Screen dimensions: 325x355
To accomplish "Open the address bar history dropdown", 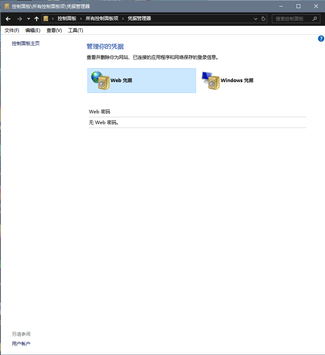I will pyautogui.click(x=256, y=19).
